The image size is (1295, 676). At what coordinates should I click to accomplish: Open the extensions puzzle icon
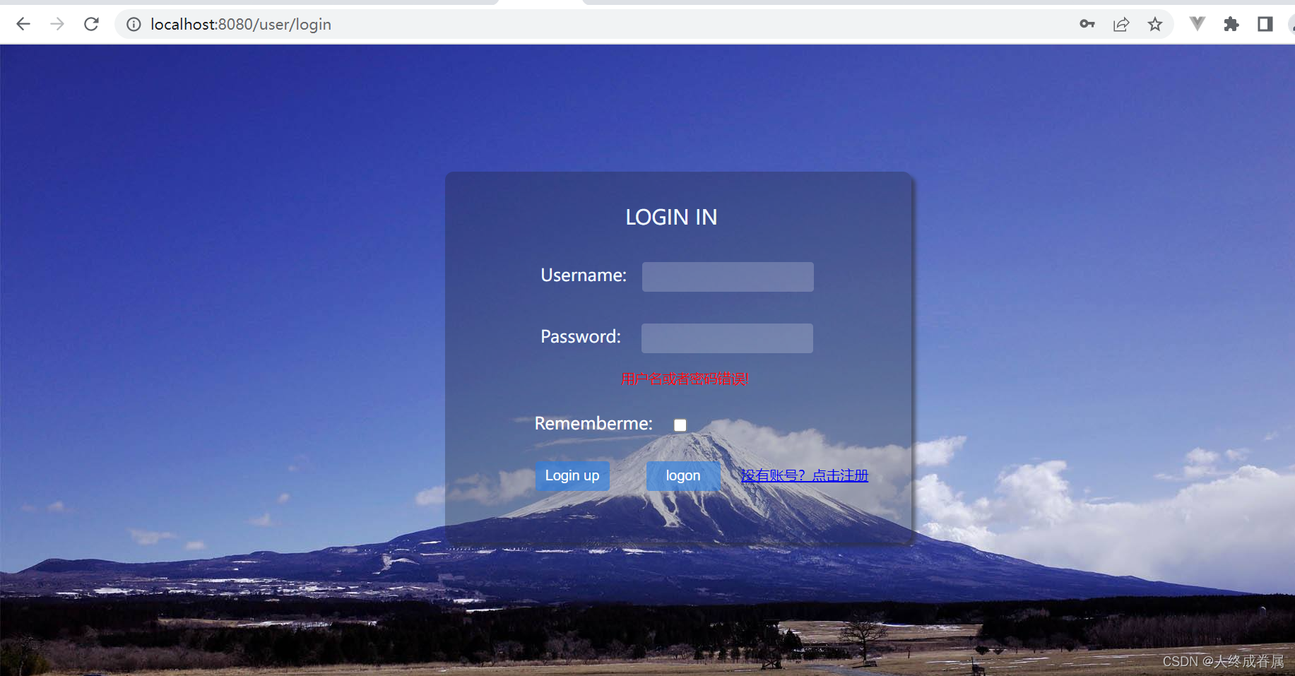(1231, 25)
